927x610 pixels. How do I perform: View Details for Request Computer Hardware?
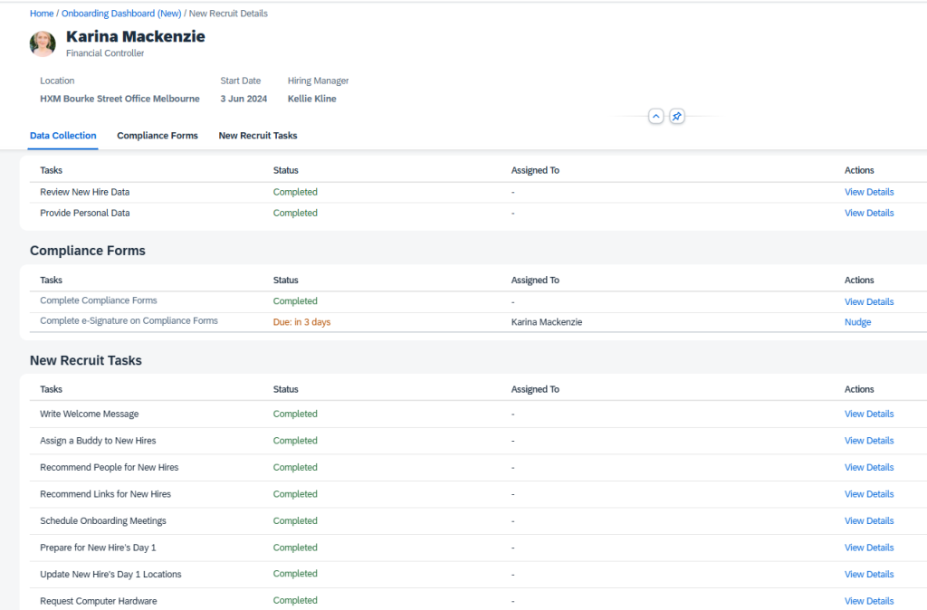(868, 601)
